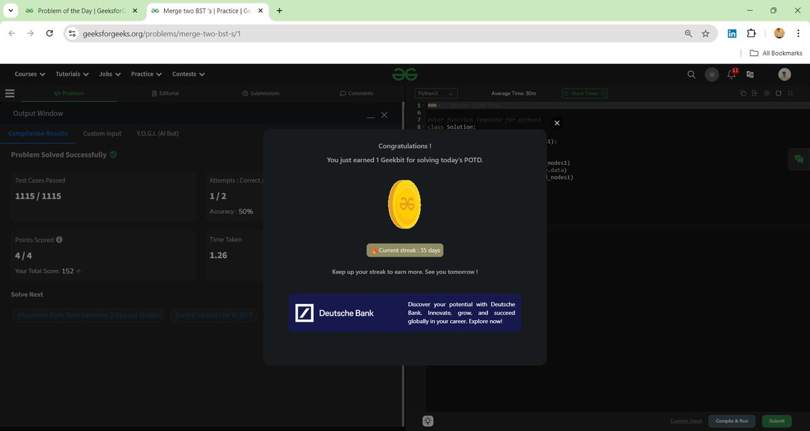This screenshot has height=431, width=810.
Task: Click the gold Geekbit coin
Action: 404,204
